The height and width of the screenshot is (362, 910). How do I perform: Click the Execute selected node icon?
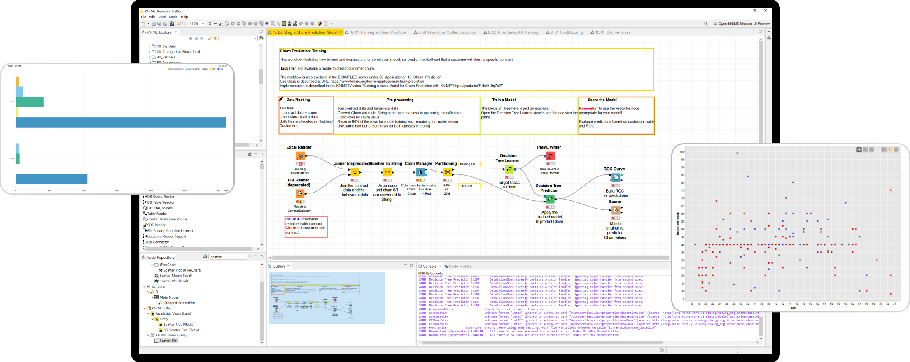point(233,23)
